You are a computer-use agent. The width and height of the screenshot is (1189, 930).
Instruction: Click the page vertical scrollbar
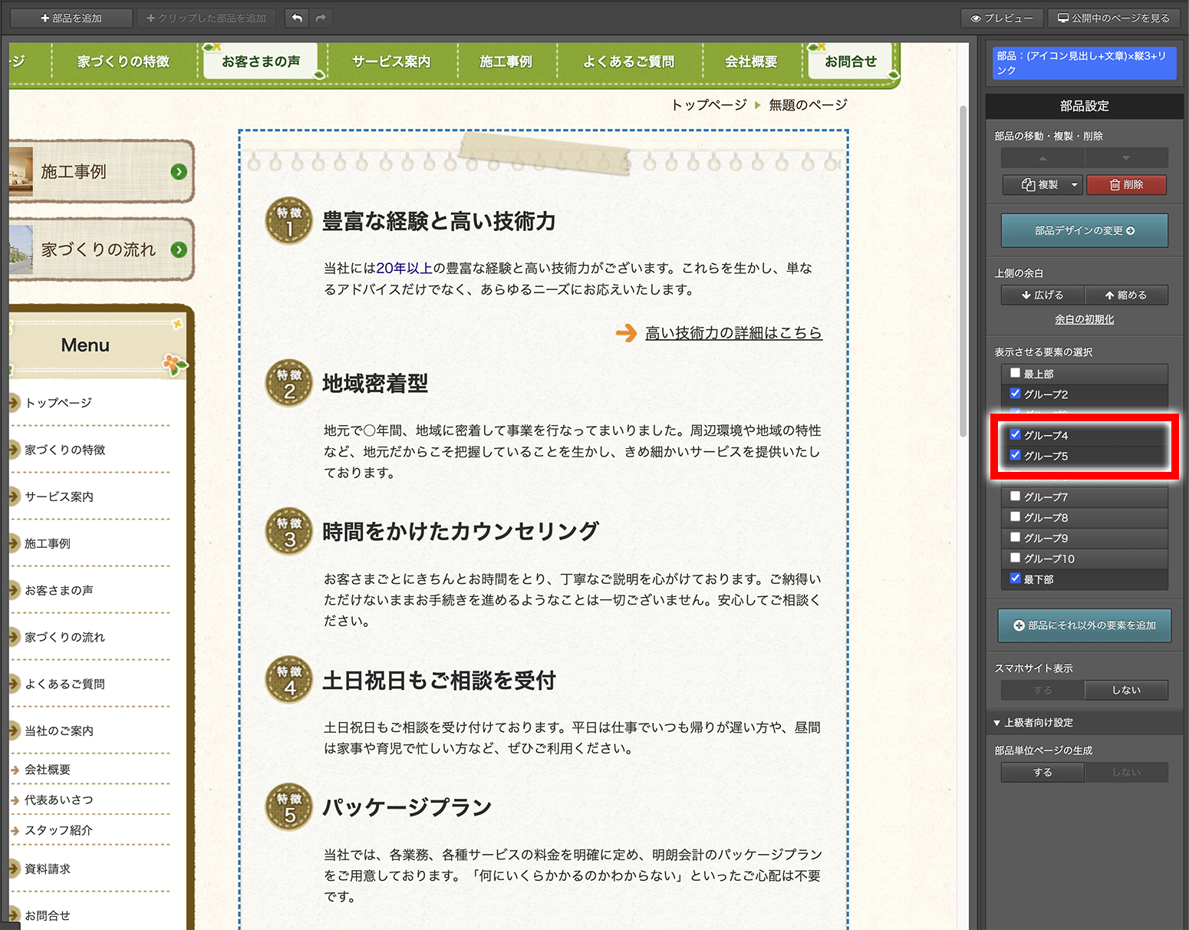(x=963, y=269)
